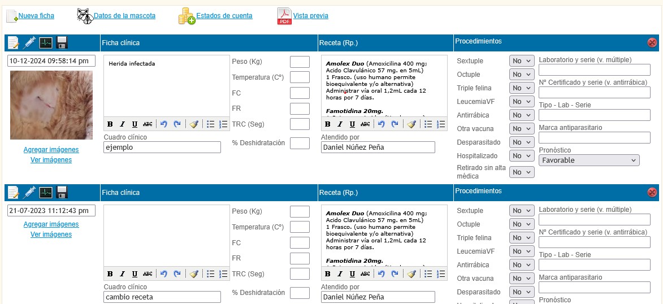Click the syringe icon in the 21-07-2023 record header

click(x=29, y=192)
